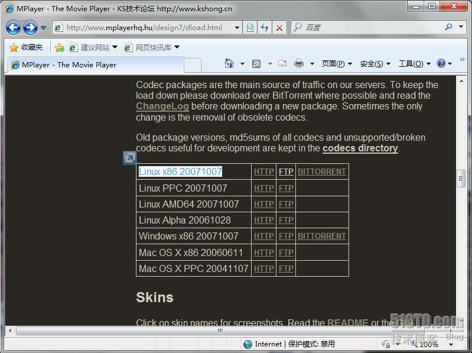Expand the address bar URL dropdown
Screen dimensions: 472x353
pyautogui.click(x=237, y=27)
